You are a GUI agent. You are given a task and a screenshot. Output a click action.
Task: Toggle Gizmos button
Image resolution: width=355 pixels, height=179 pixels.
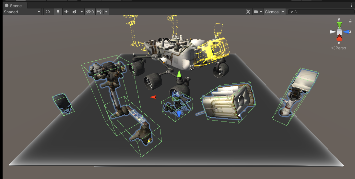point(272,12)
